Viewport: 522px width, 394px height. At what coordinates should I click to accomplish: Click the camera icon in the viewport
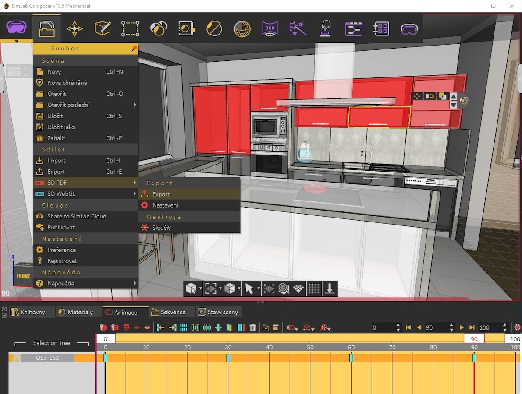[14, 71]
